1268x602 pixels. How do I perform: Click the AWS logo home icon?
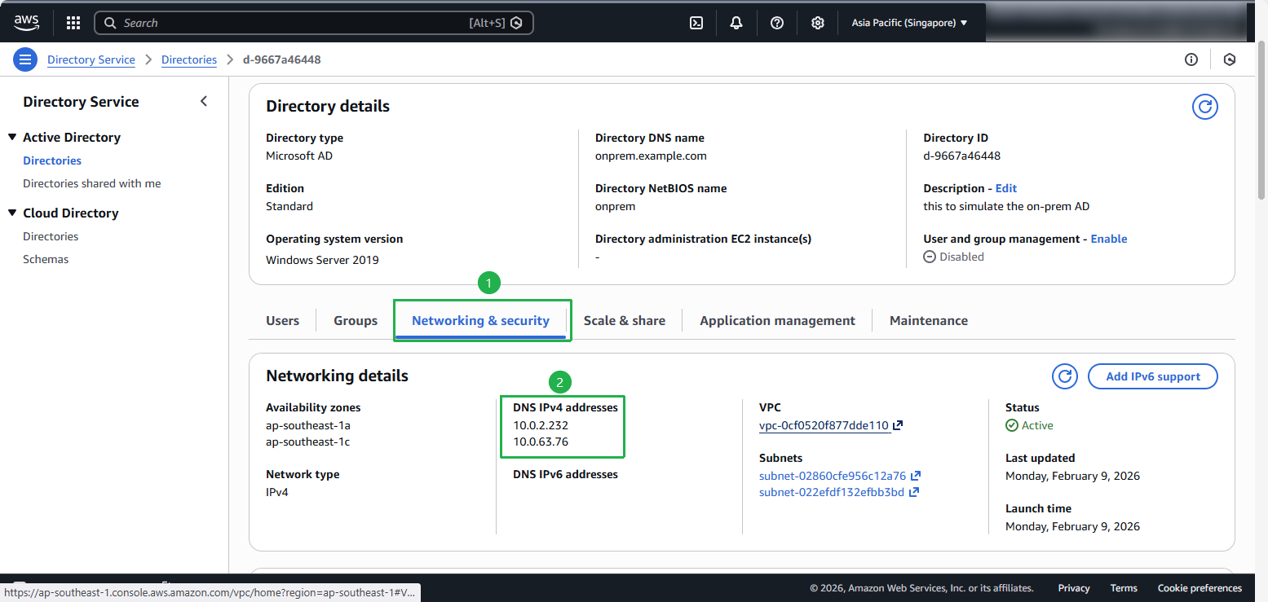(26, 23)
